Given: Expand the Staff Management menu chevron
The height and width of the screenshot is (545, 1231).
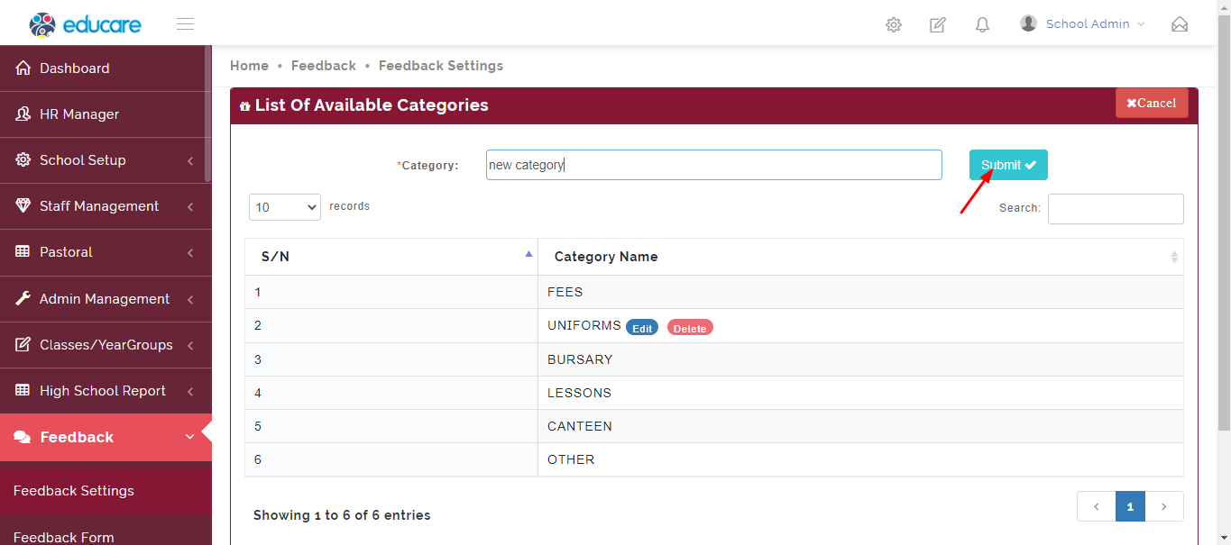Looking at the screenshot, I should tap(190, 207).
